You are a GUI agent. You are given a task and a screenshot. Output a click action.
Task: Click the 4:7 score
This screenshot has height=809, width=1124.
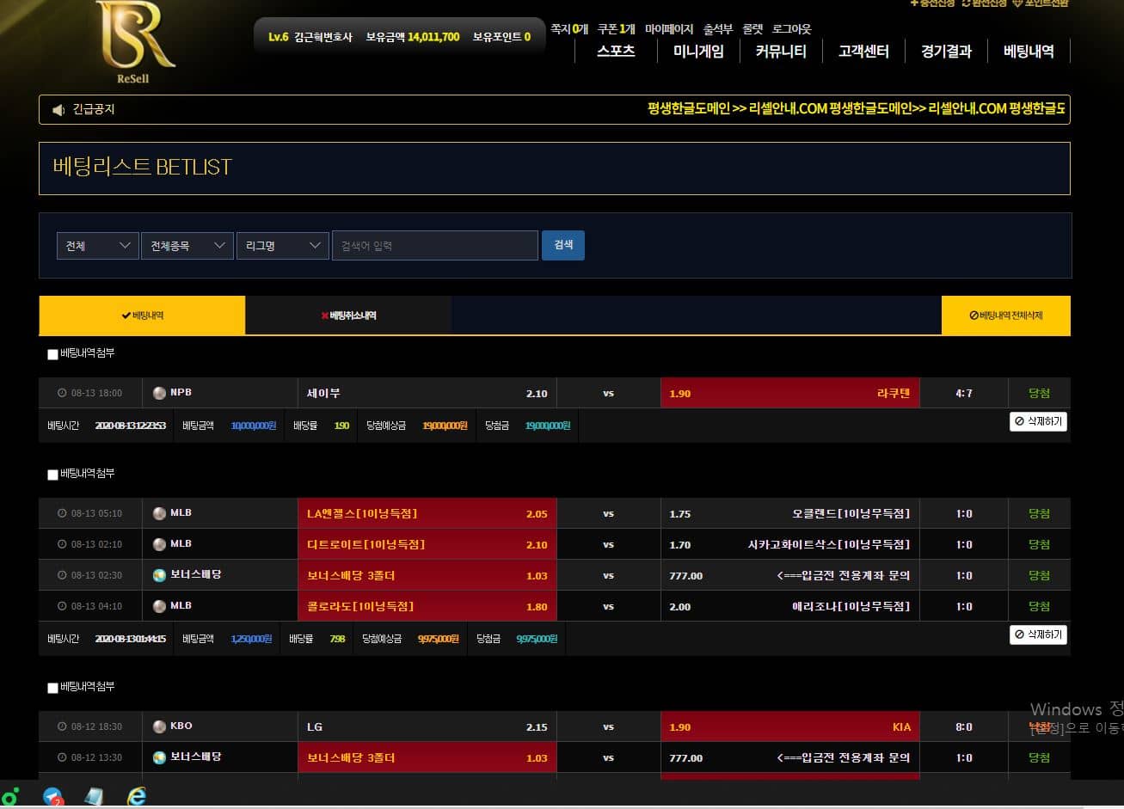click(x=964, y=393)
